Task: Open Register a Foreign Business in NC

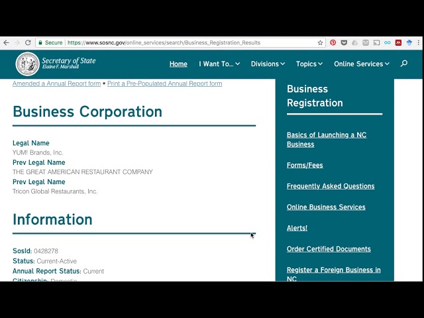Action: 334,274
